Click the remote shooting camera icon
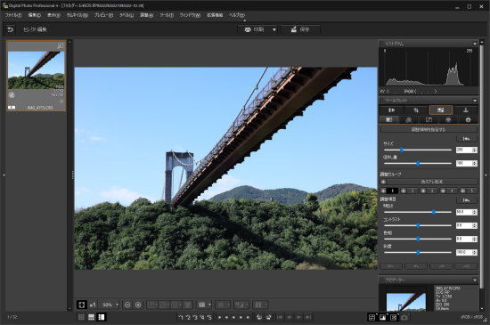The image size is (490, 325). (x=404, y=317)
